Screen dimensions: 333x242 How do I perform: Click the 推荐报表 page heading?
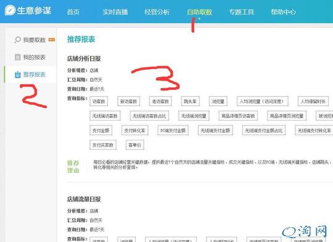[81, 39]
